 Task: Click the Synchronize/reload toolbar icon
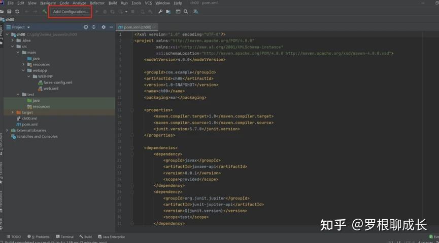[17, 12]
